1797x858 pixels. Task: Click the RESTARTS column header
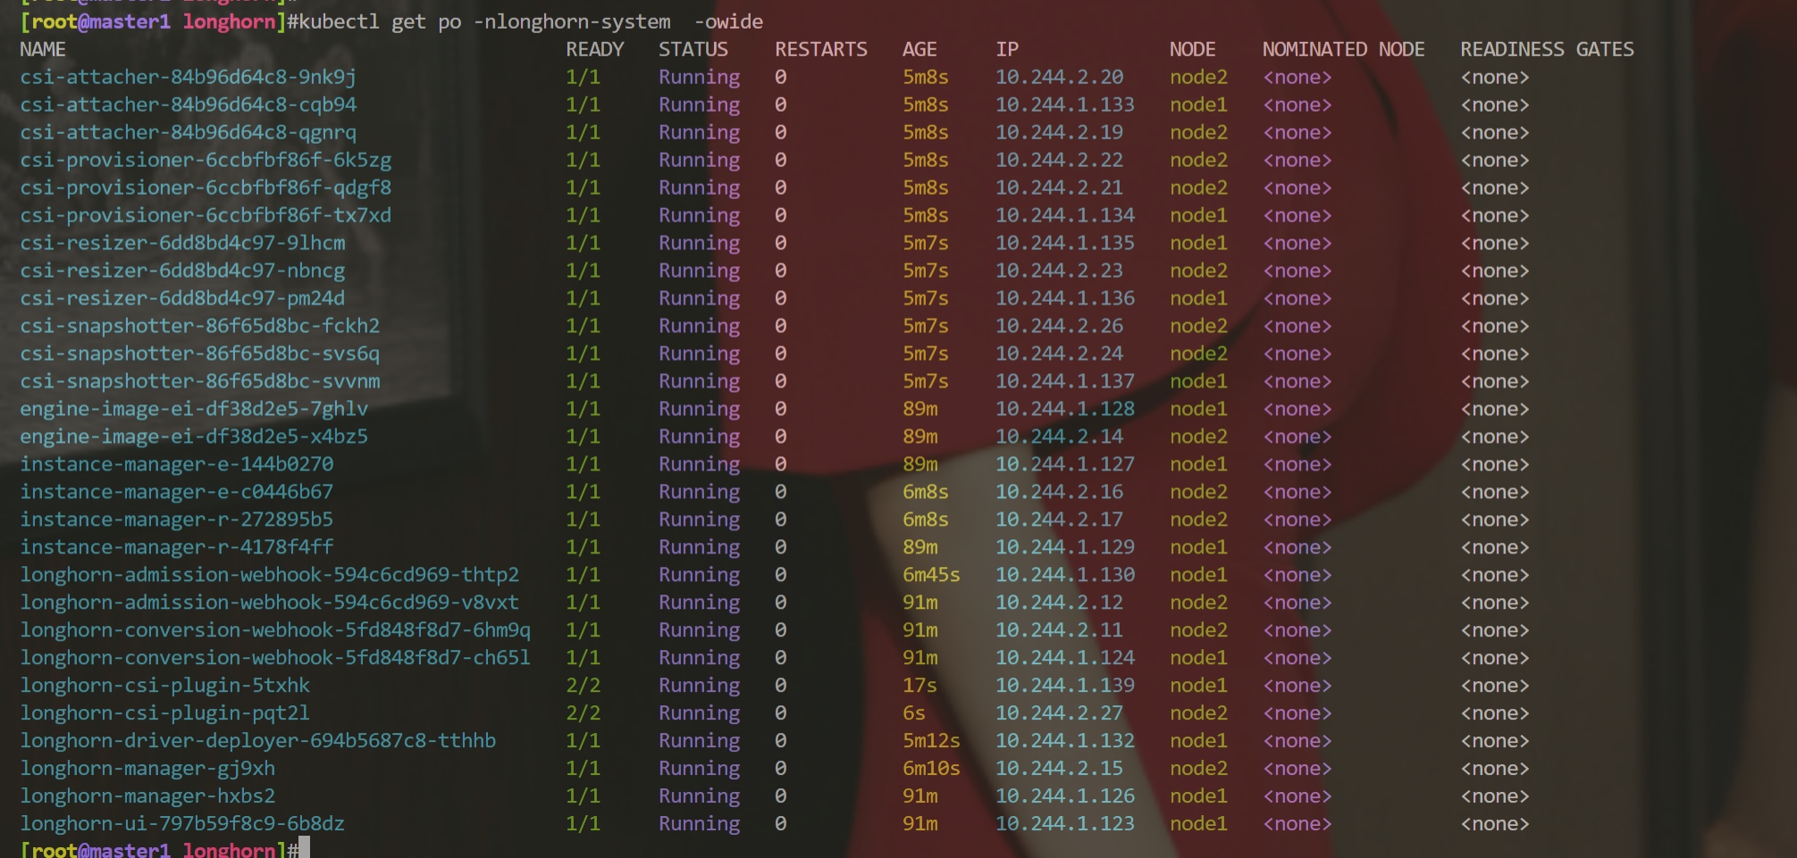coord(821,50)
